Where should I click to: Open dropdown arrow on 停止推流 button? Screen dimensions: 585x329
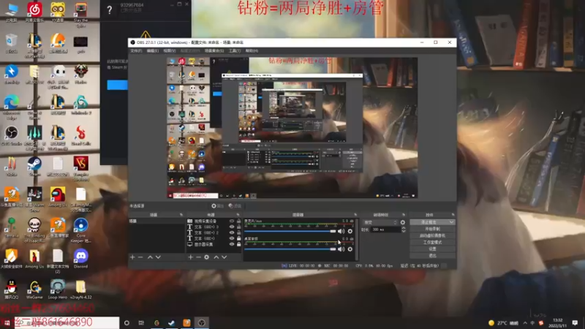point(451,222)
